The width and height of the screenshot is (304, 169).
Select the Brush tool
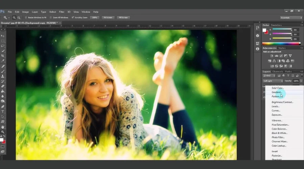coord(3,71)
